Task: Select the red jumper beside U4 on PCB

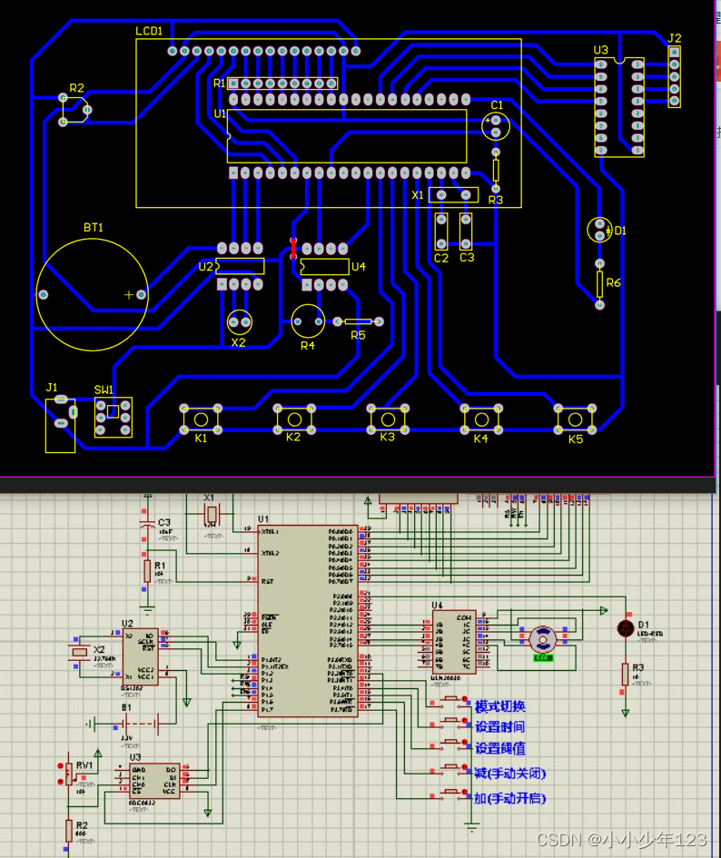Action: coord(293,249)
